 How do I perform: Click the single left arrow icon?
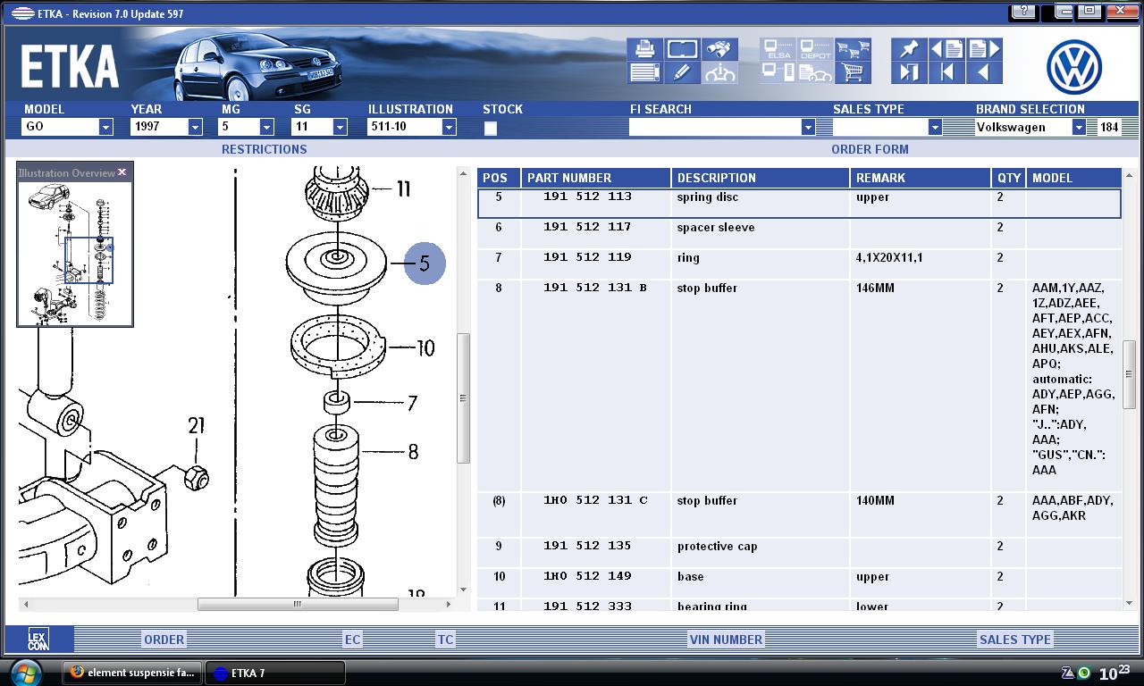(x=985, y=72)
